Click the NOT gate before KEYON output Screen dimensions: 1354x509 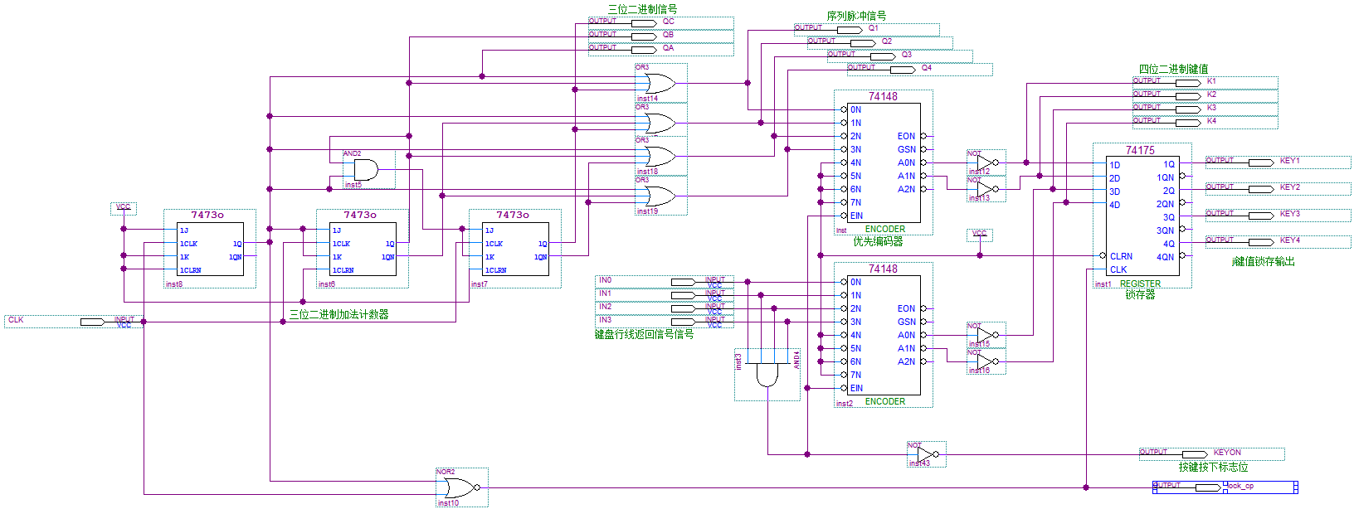tap(925, 454)
